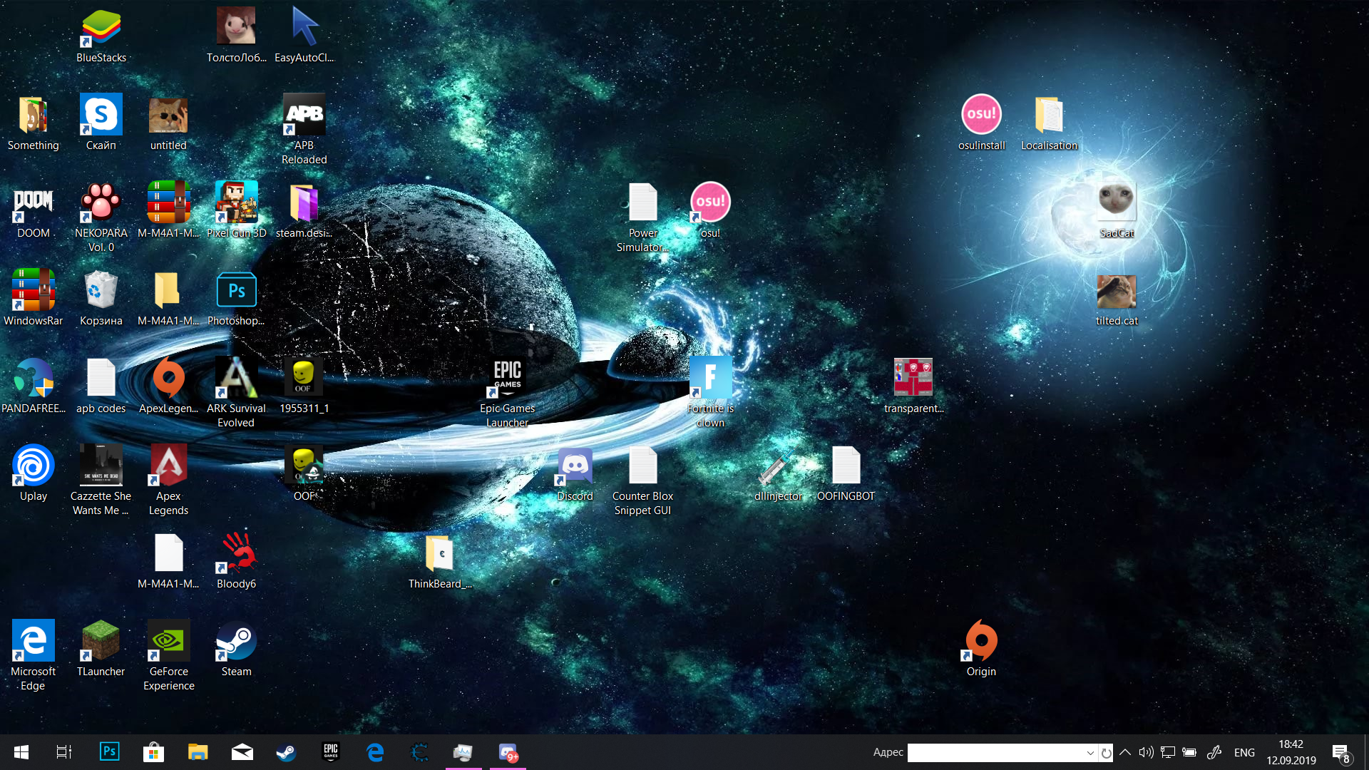Expand the Address bar dropdown arrow
Image resolution: width=1369 pixels, height=770 pixels.
[x=1090, y=753]
